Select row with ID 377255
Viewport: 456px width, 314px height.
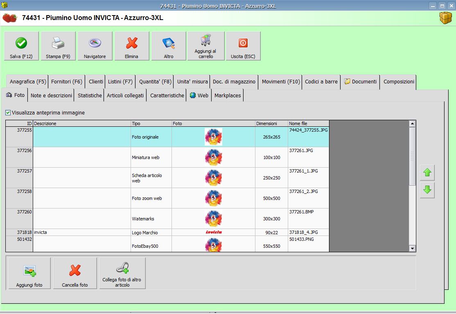pyautogui.click(x=167, y=137)
